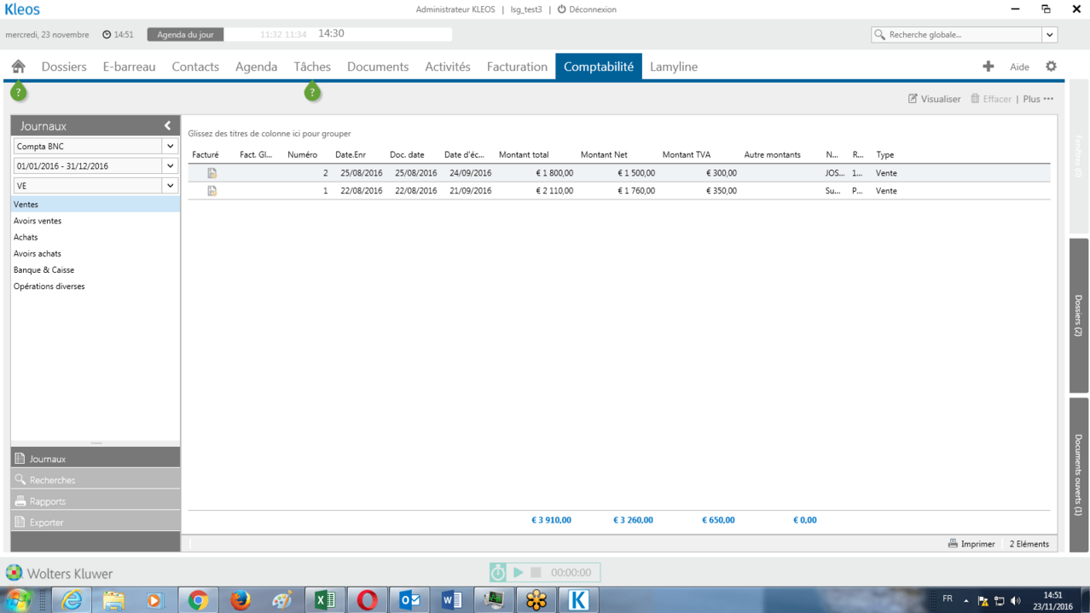Click the green help marker under Tâches
This screenshot has height=613, width=1090.
(x=312, y=92)
